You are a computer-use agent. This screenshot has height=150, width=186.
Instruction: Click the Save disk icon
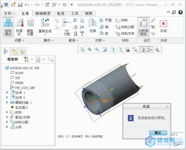20,5
